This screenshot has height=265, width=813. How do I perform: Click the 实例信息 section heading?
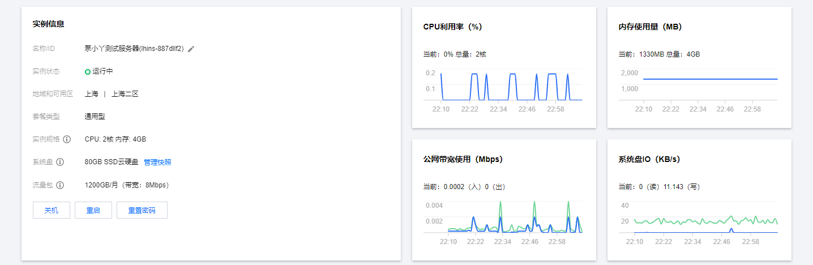pos(48,24)
